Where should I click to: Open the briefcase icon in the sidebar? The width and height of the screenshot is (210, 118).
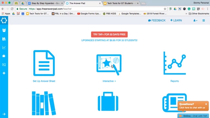[4, 56]
